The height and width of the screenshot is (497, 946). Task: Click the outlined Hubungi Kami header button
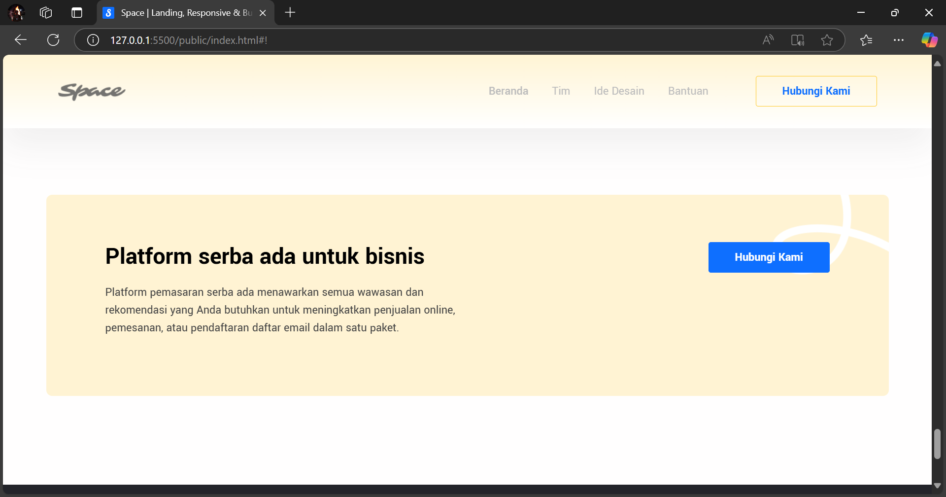pyautogui.click(x=816, y=91)
